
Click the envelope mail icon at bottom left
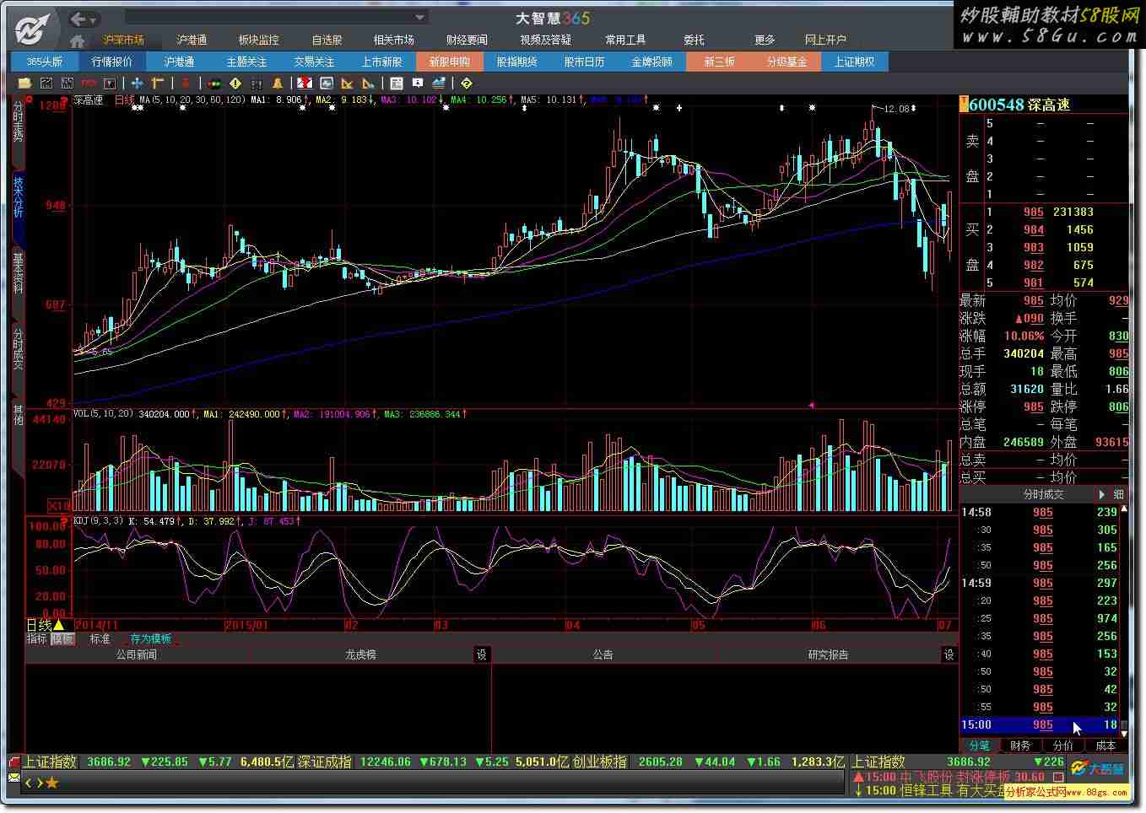[x=14, y=778]
